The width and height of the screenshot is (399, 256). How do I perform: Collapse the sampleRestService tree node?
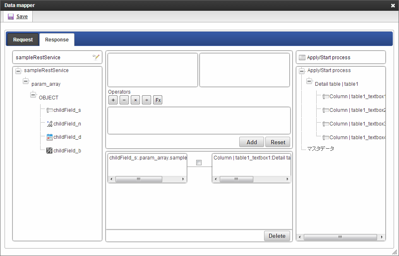click(x=18, y=71)
